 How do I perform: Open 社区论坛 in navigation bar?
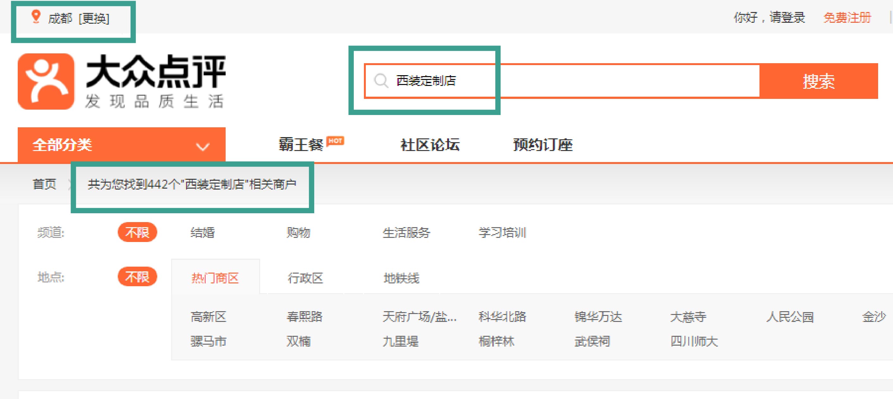click(430, 145)
